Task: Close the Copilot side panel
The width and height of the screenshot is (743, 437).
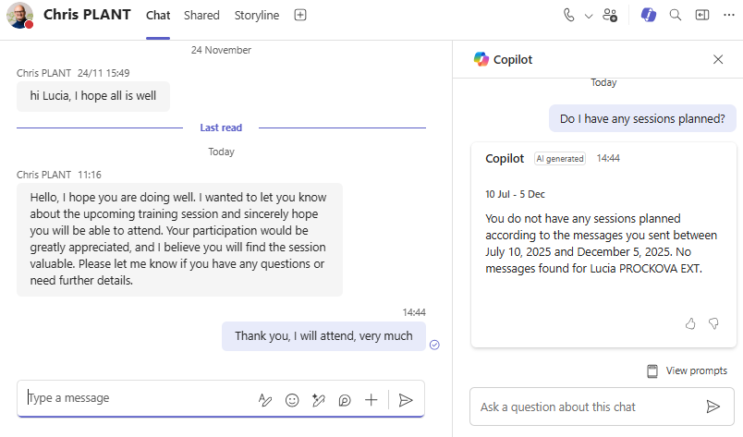Action: [x=718, y=59]
